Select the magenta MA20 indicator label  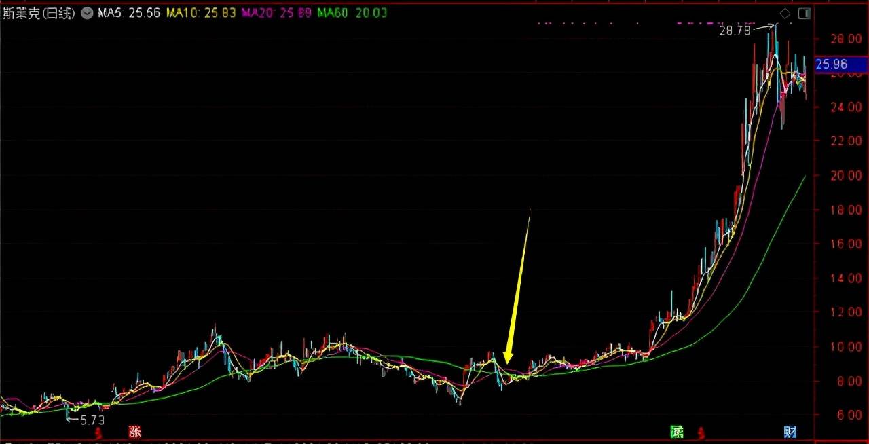point(276,13)
